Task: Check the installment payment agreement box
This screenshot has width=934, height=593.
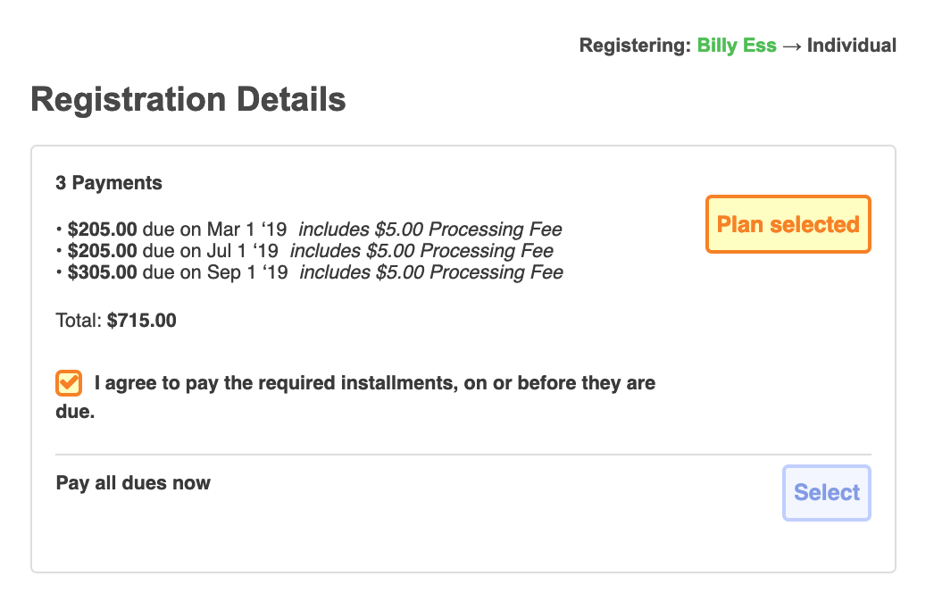Action: tap(67, 382)
